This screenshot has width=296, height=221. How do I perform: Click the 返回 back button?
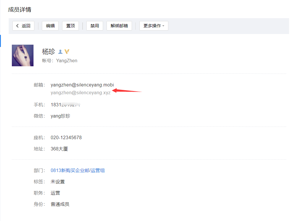23,26
